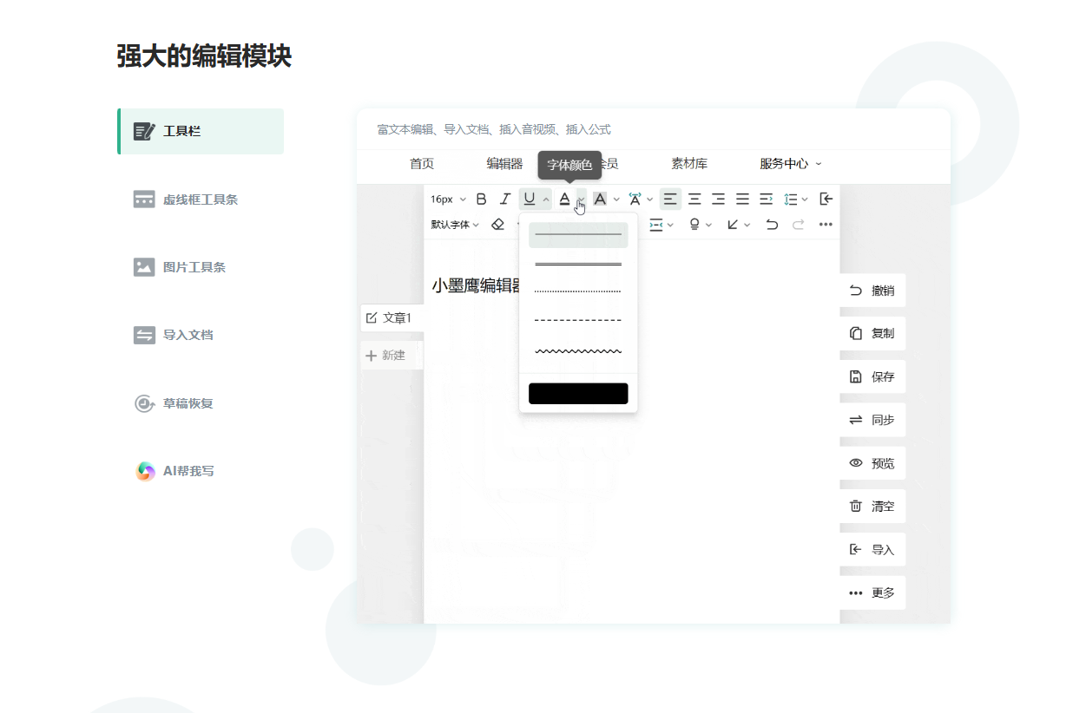Toggle bold formatting in the toolbar
1086x713 pixels.
click(x=482, y=200)
